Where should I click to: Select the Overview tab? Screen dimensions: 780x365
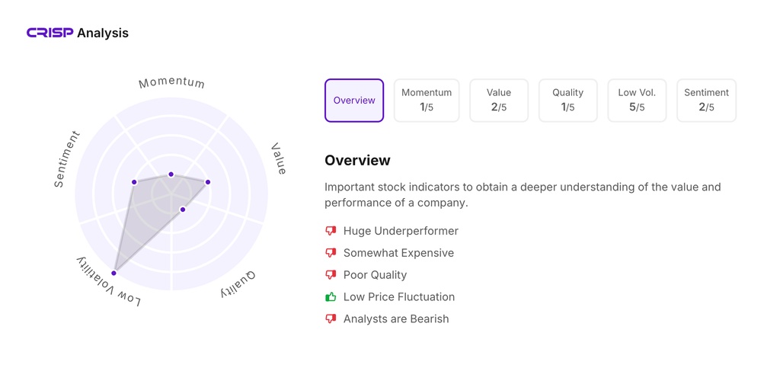pyautogui.click(x=354, y=101)
